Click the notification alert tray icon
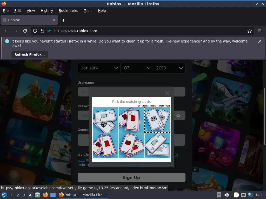 click(250, 195)
